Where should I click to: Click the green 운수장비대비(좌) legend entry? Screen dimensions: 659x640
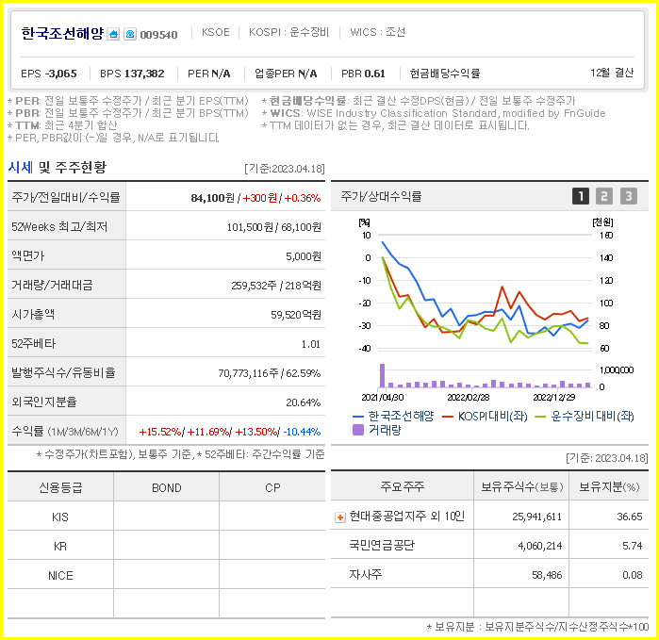click(585, 416)
